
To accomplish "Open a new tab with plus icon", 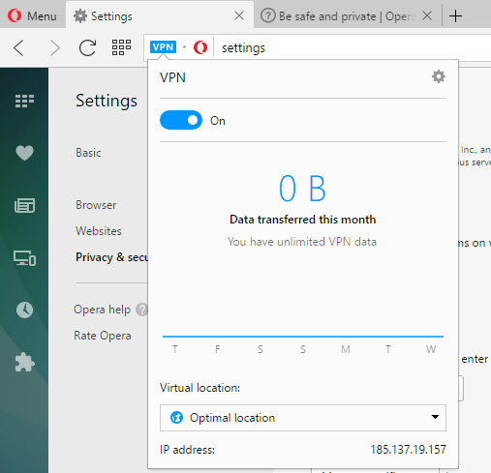I will click(x=455, y=15).
